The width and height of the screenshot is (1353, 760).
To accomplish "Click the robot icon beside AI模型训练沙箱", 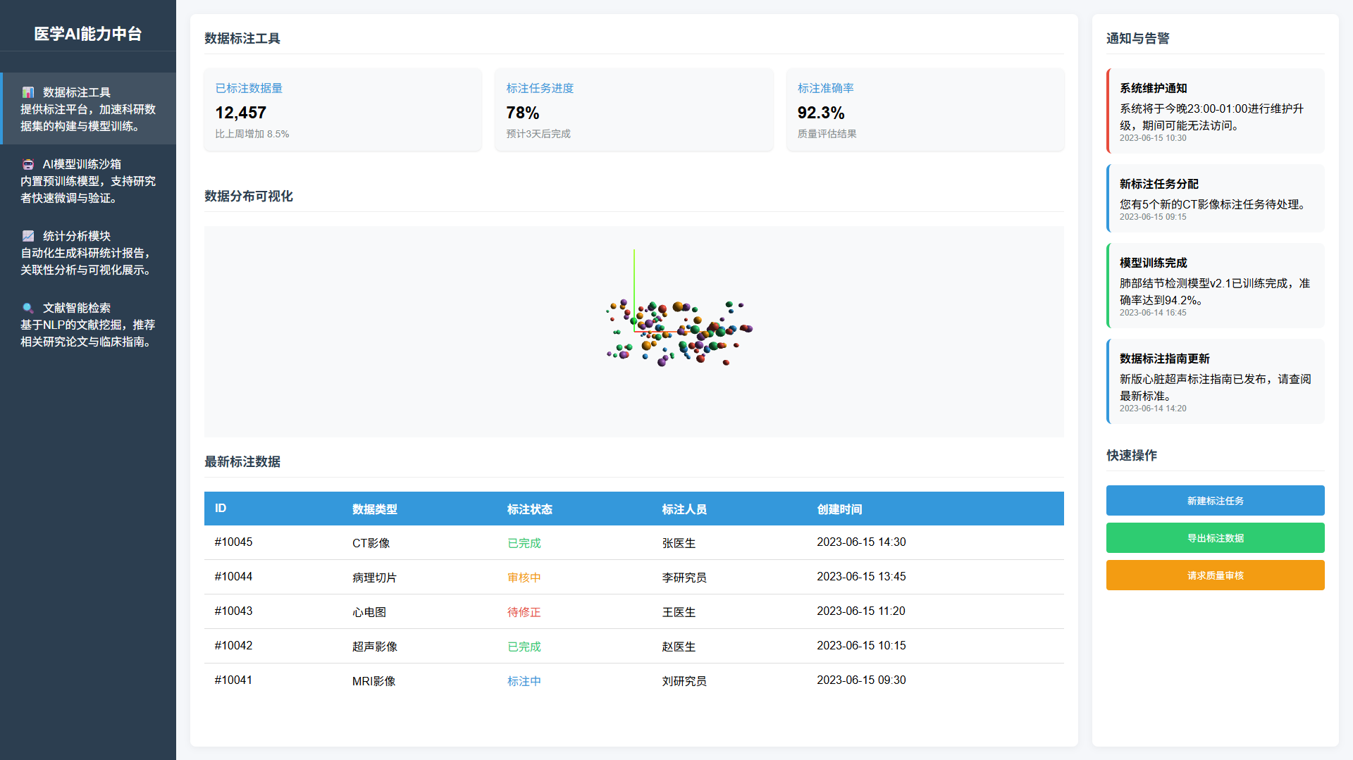I will click(28, 164).
